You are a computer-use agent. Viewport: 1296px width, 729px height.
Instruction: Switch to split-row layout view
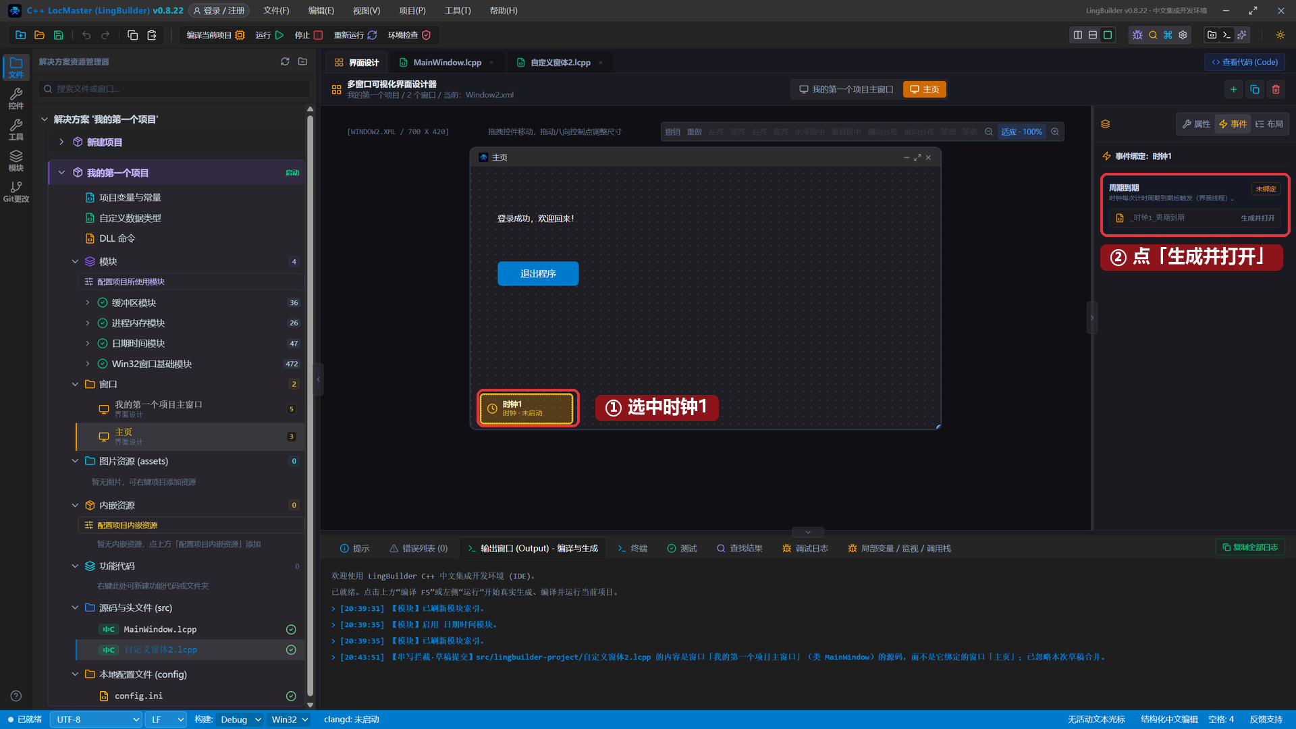[1093, 35]
